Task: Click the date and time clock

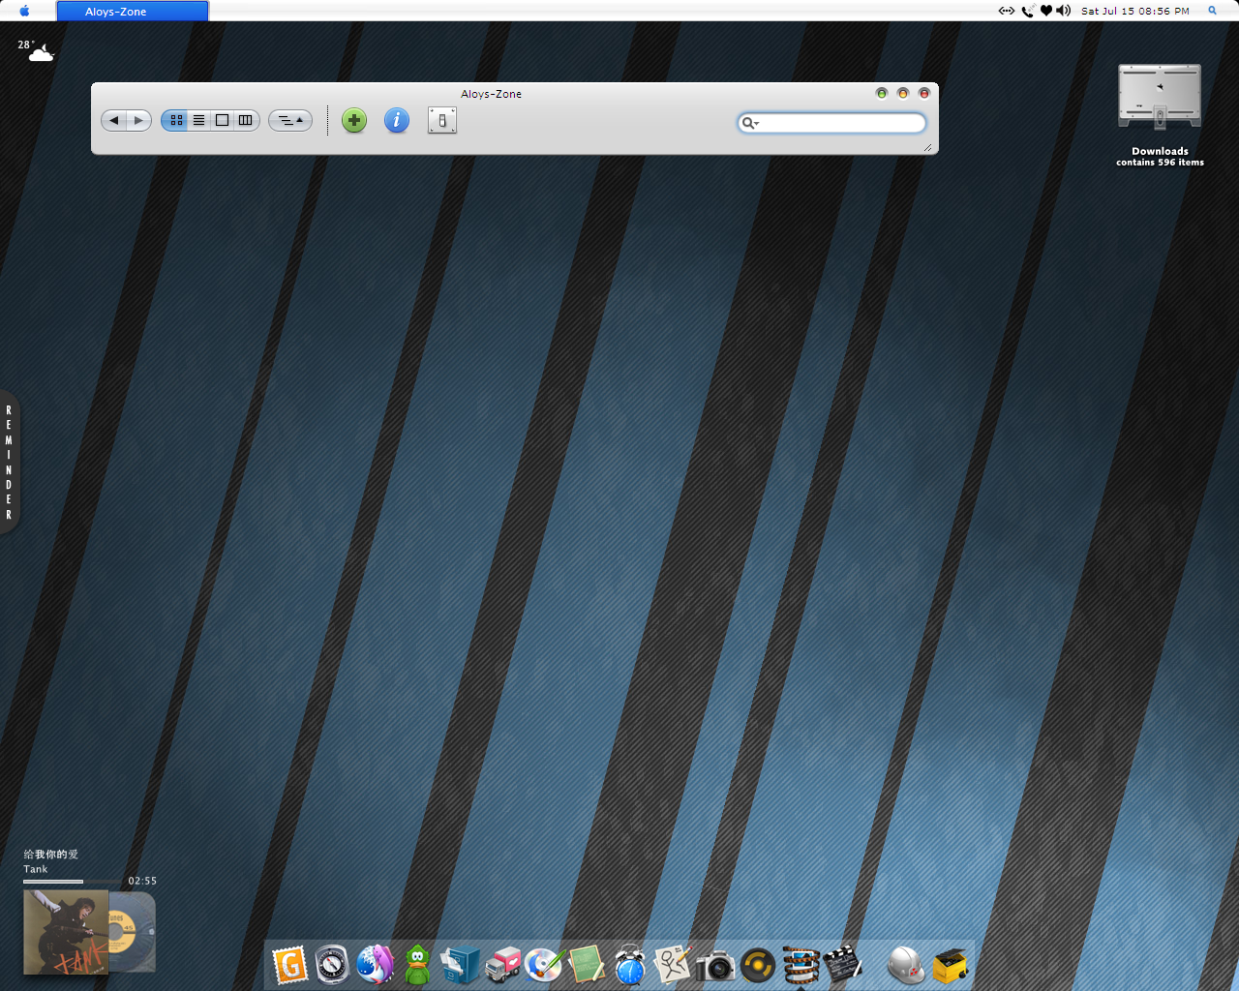Action: (1135, 11)
